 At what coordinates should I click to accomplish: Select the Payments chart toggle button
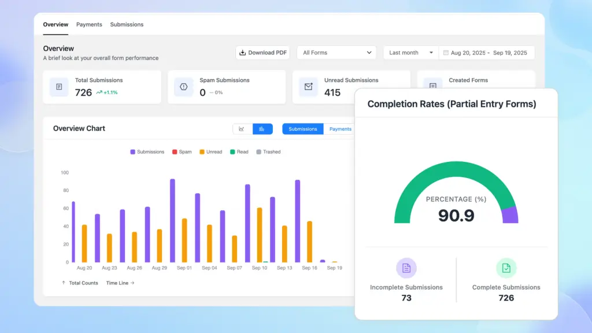340,129
